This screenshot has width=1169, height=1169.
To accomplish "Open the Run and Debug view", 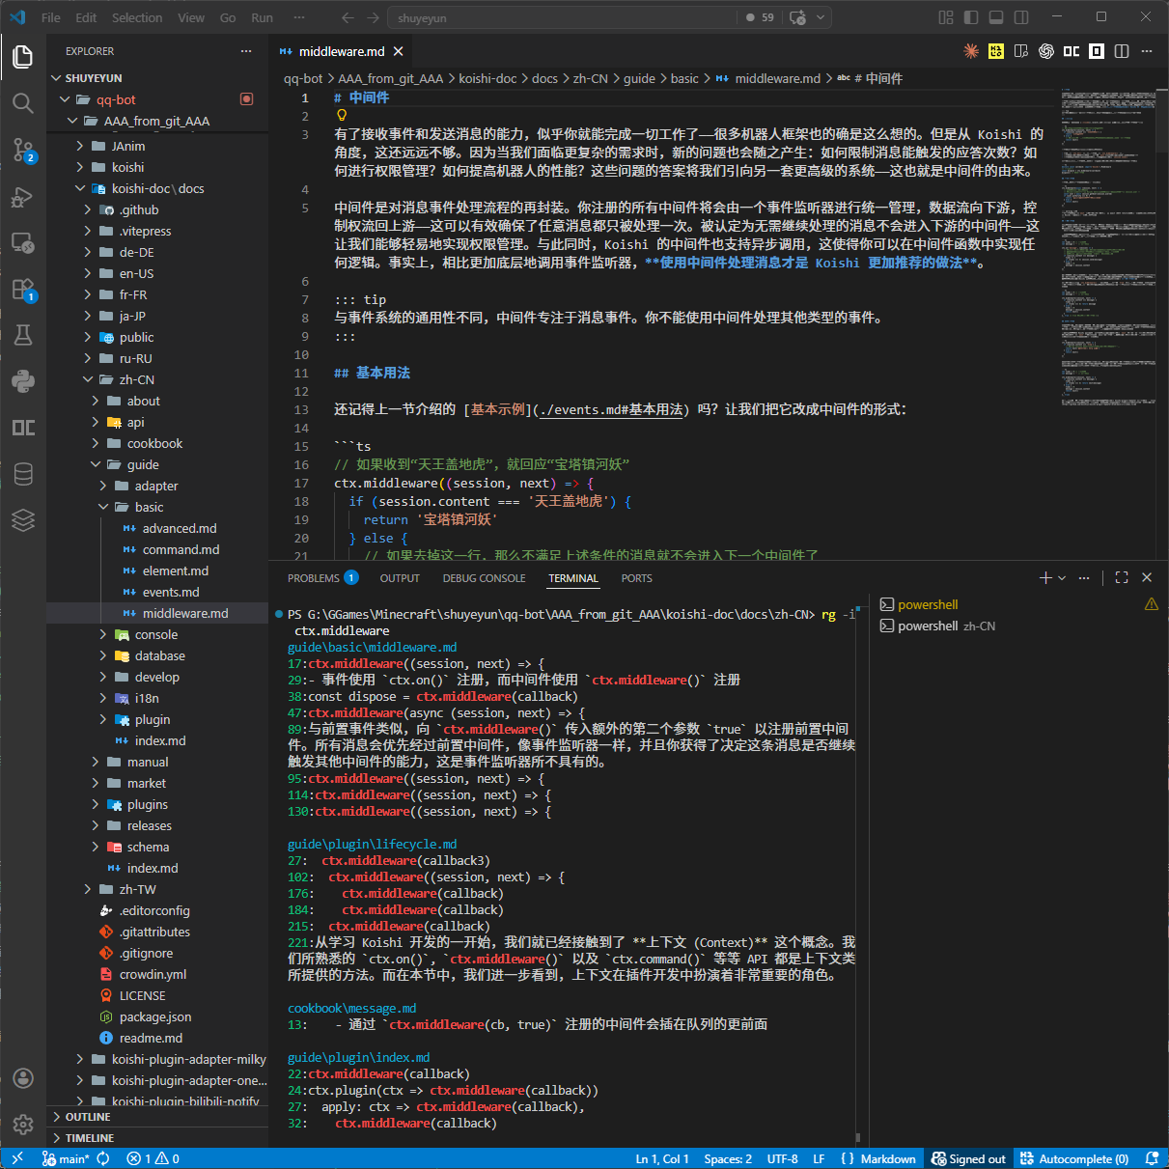I will [x=23, y=196].
